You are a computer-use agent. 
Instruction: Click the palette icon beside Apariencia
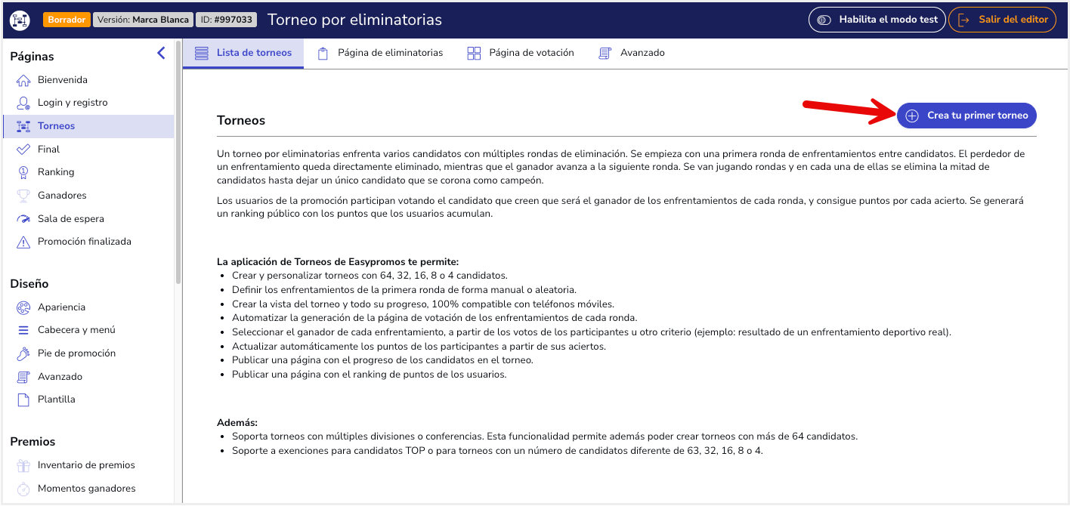23,307
